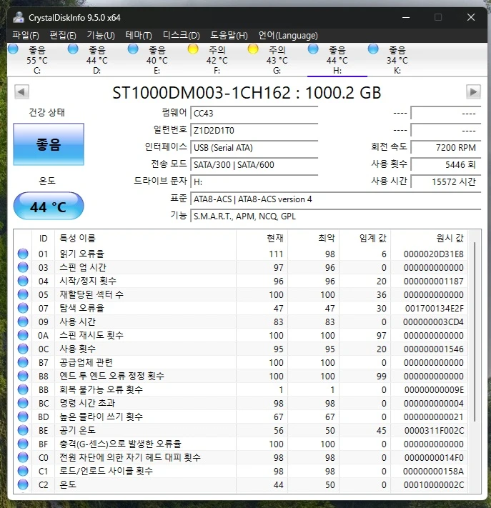Click status orb for 07 탐색 오류율
Image resolution: width=491 pixels, height=508 pixels.
point(23,308)
